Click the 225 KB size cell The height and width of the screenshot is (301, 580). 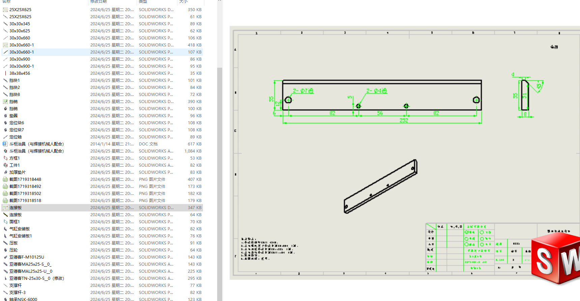tap(195, 271)
